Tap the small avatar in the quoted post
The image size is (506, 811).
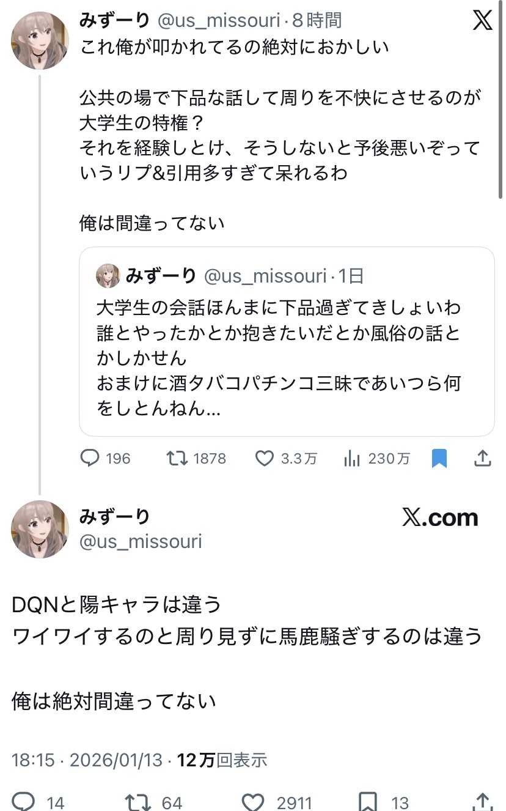108,276
